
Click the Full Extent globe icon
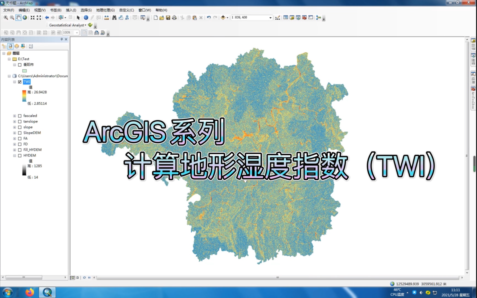click(x=25, y=17)
